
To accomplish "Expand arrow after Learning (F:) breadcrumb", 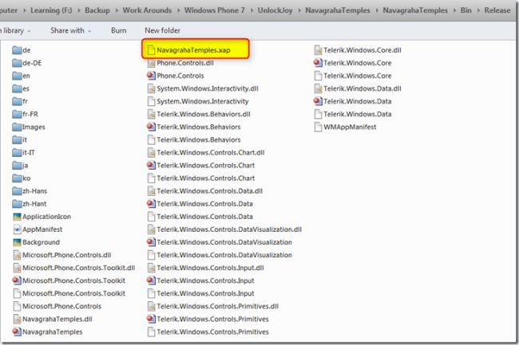I will (x=79, y=10).
